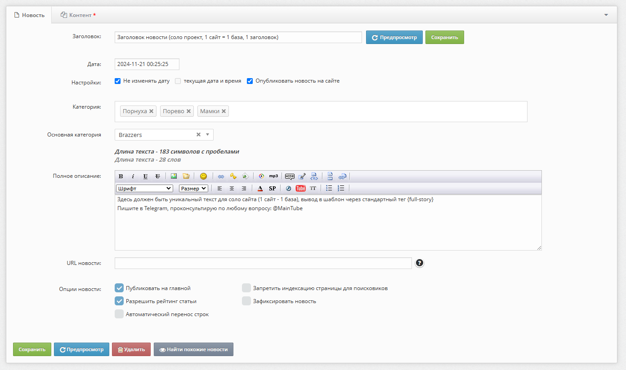The width and height of the screenshot is (626, 370).
Task: Expand the panel menu arrow at top right
Action: coord(606,15)
